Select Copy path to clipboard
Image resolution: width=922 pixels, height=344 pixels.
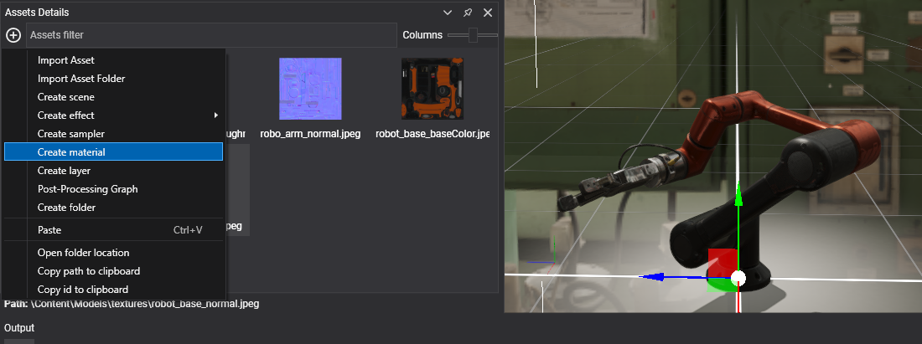(89, 271)
